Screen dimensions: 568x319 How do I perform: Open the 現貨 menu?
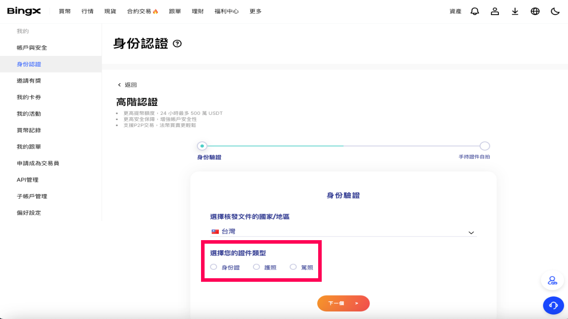(110, 11)
